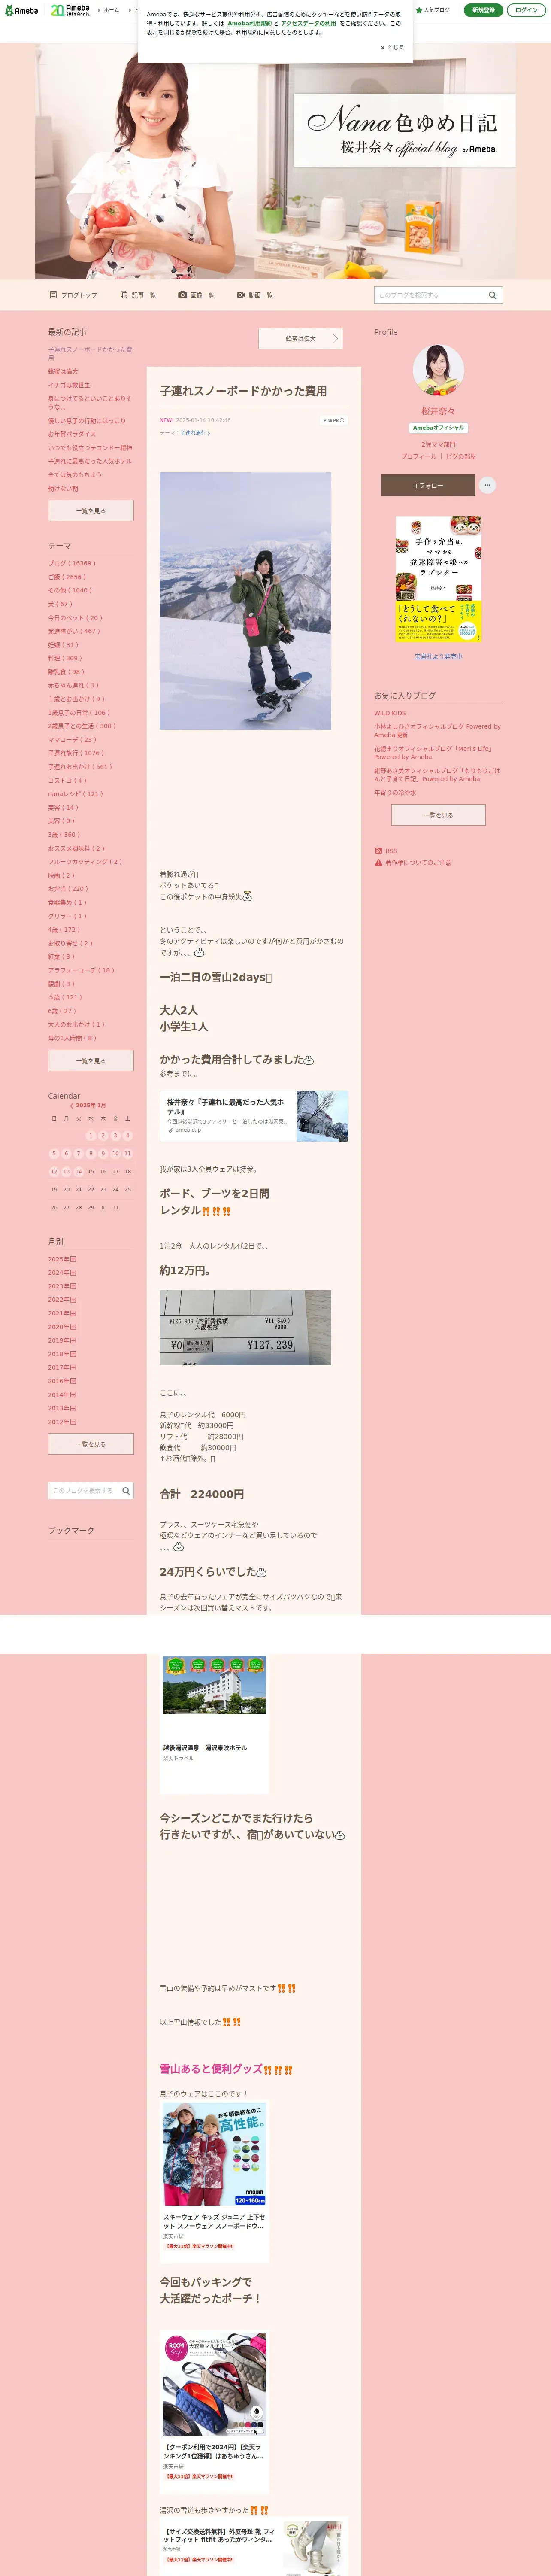Select January 1 in the calendar
Screen dimensions: 551x2576
(91, 1135)
